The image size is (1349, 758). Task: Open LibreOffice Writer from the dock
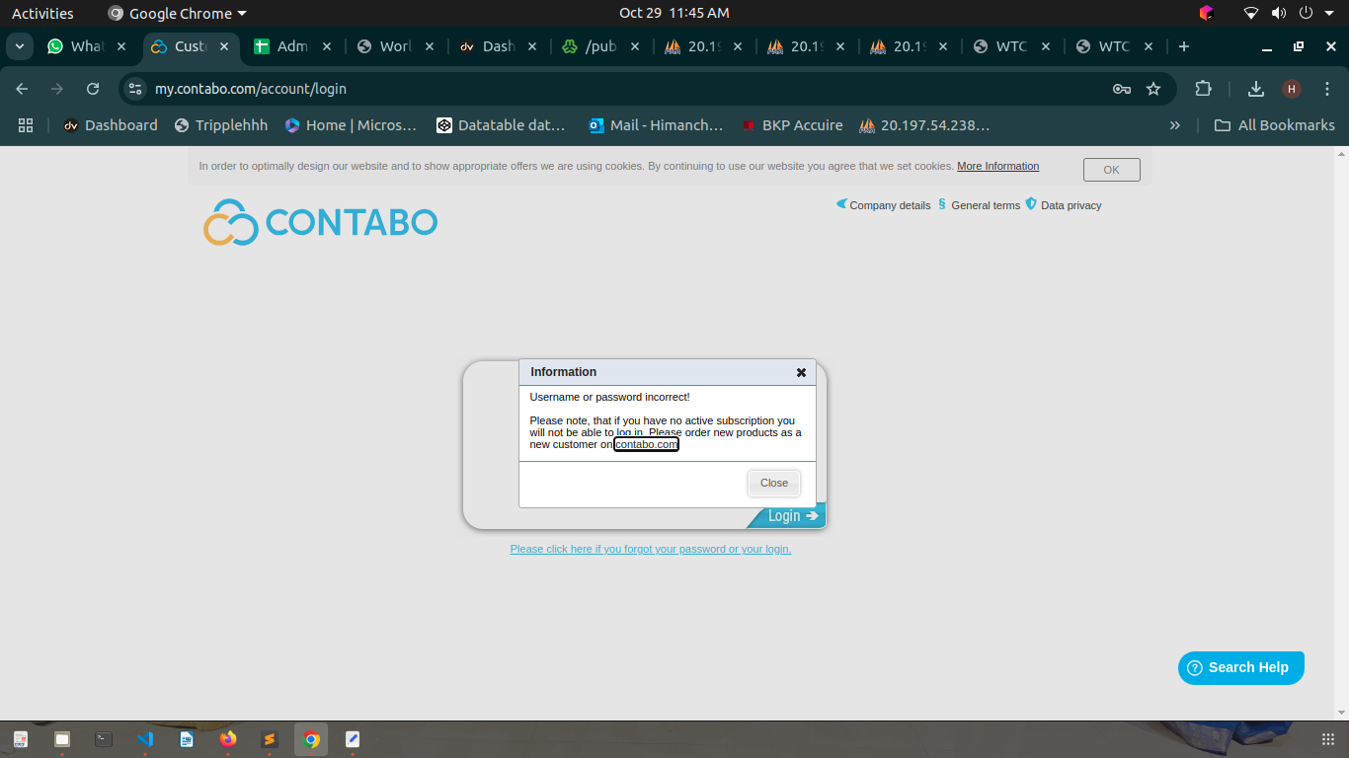(x=187, y=738)
